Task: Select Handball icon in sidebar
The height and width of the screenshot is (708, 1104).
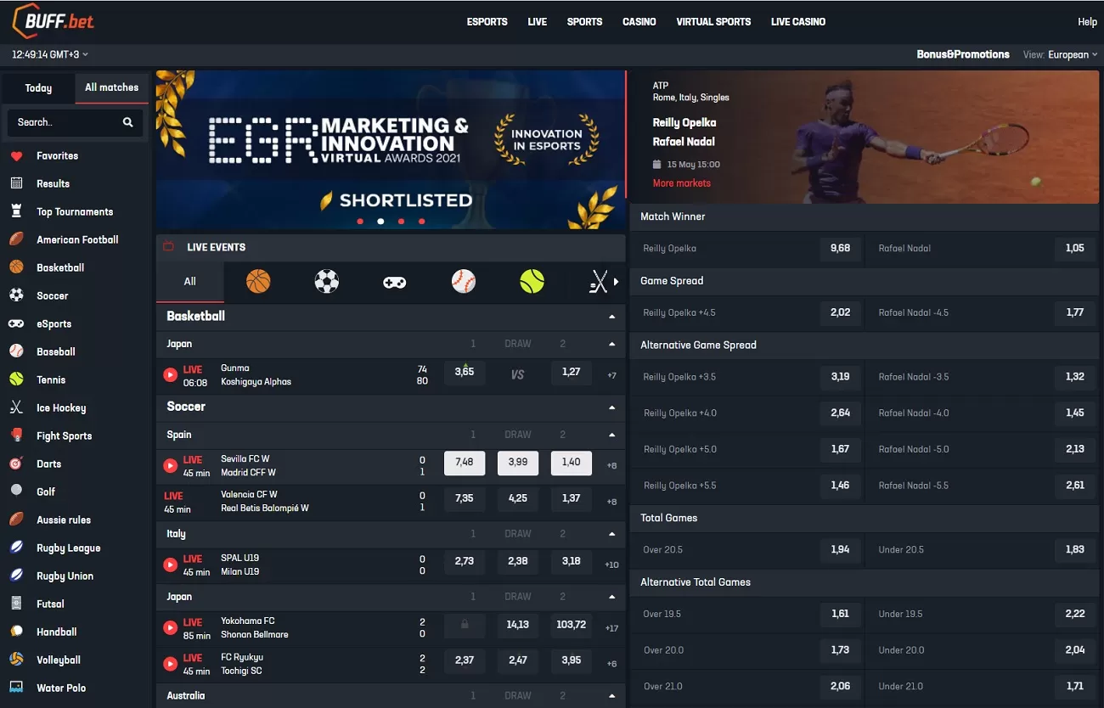Action: 16,632
